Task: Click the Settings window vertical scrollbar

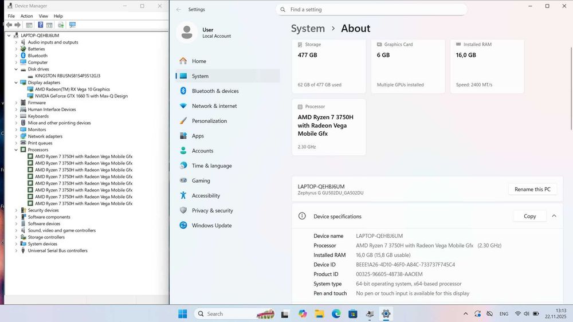Action: coord(571,88)
